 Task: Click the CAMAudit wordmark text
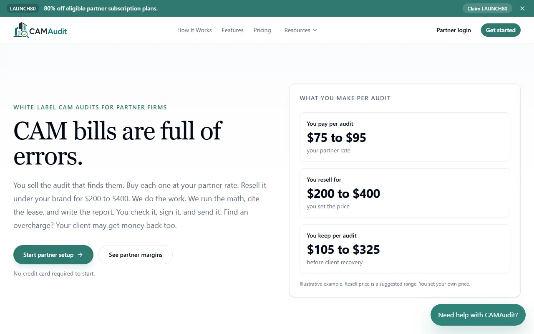[48, 31]
